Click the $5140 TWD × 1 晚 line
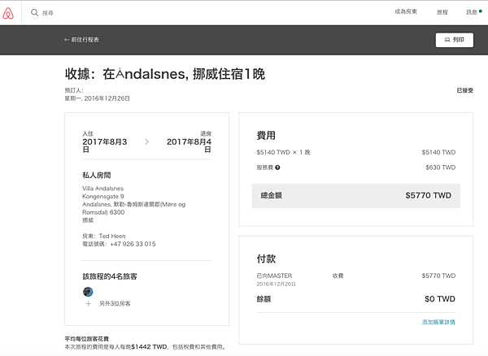This screenshot has height=356, width=488. [x=283, y=152]
